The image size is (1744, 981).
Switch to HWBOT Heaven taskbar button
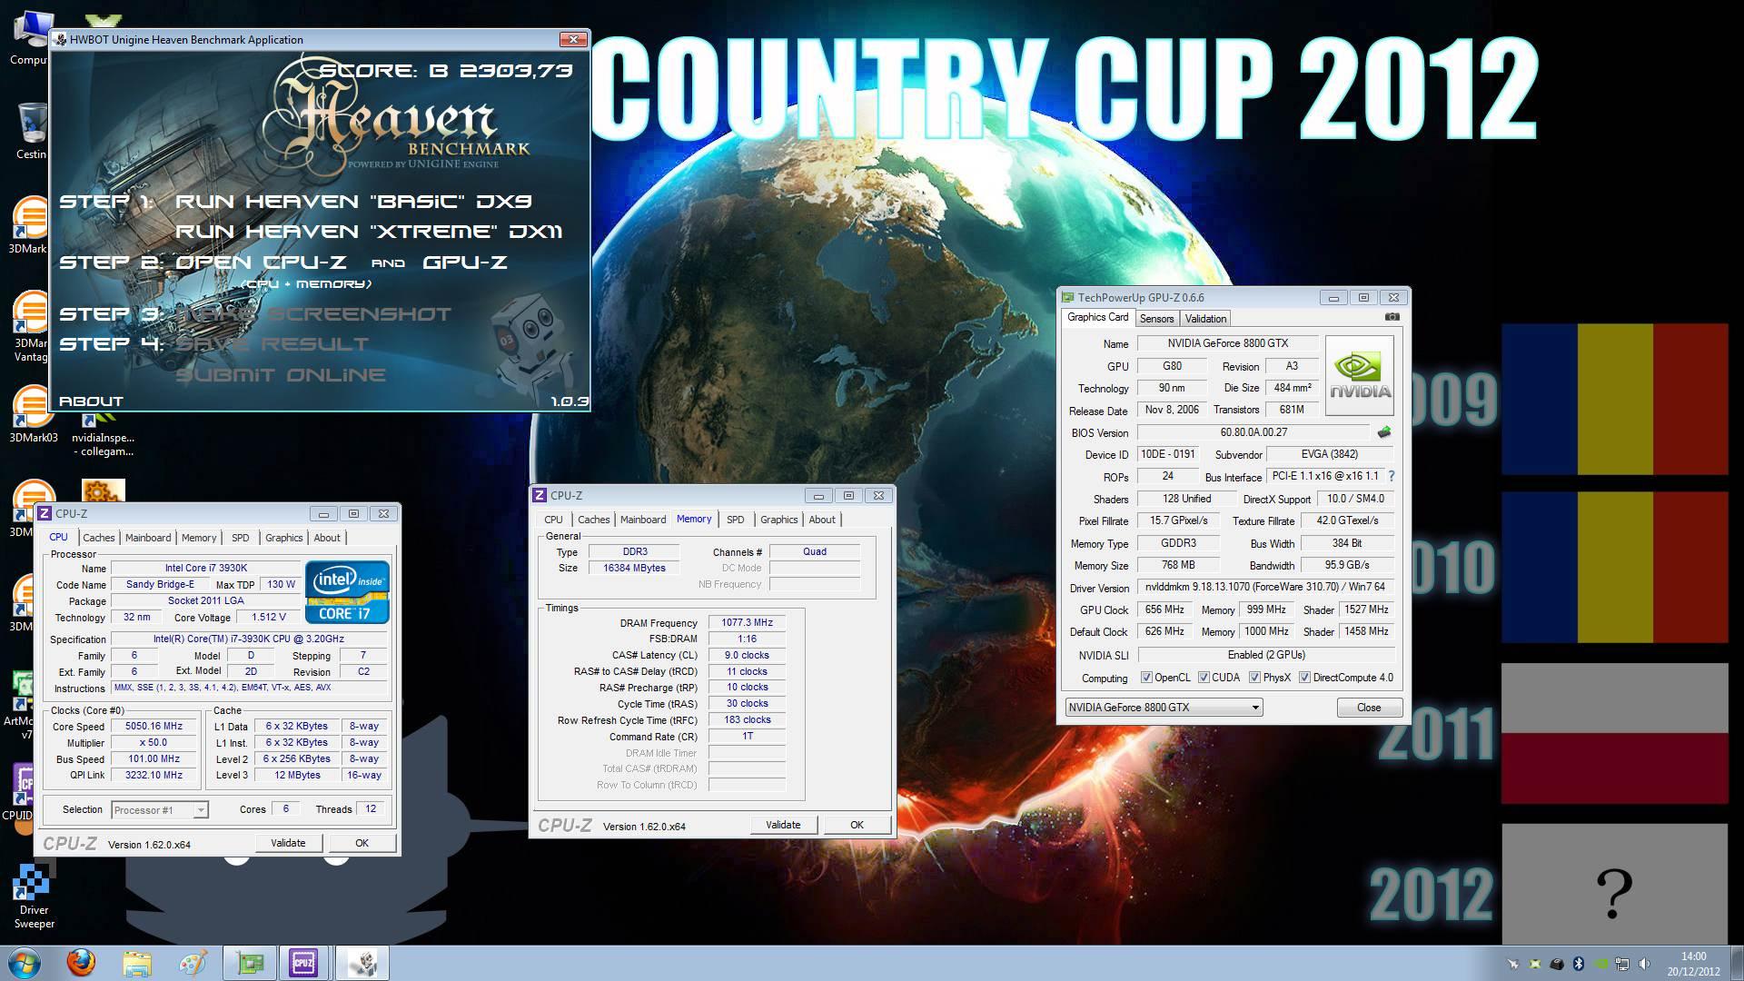(x=362, y=963)
